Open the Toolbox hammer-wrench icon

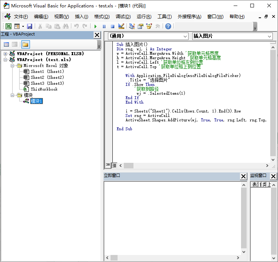157,26
